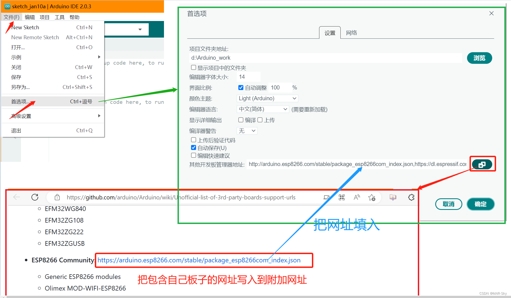
Task: Click the site lock icon in address bar
Action: click(x=57, y=197)
